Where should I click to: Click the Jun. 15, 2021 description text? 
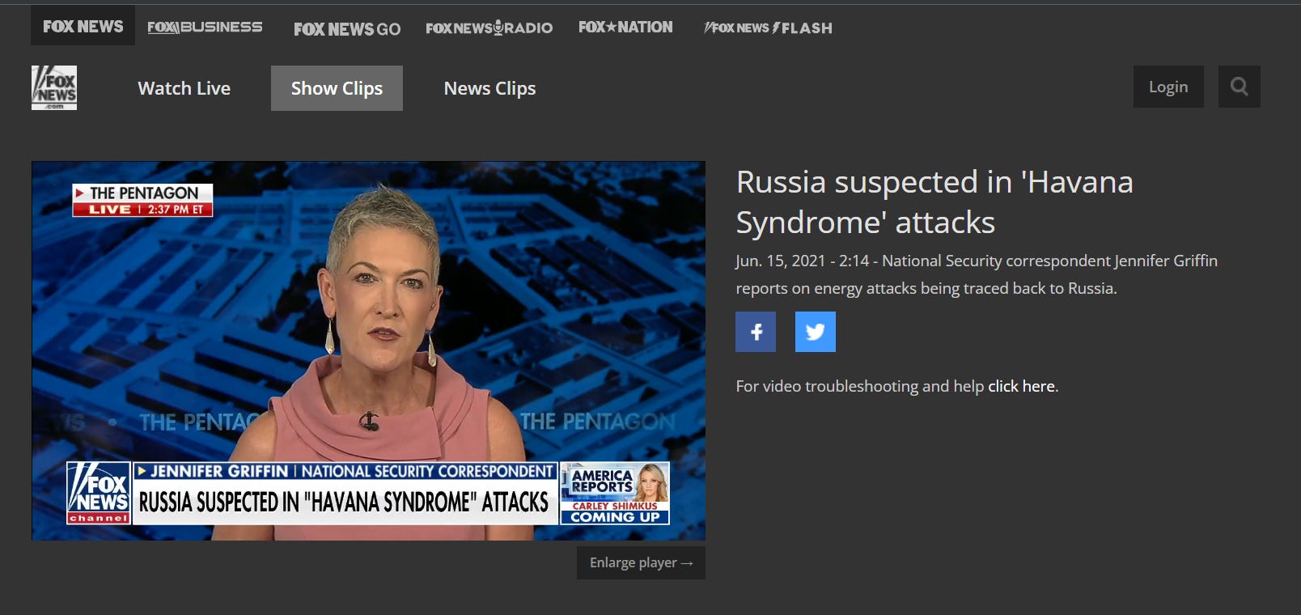click(977, 274)
